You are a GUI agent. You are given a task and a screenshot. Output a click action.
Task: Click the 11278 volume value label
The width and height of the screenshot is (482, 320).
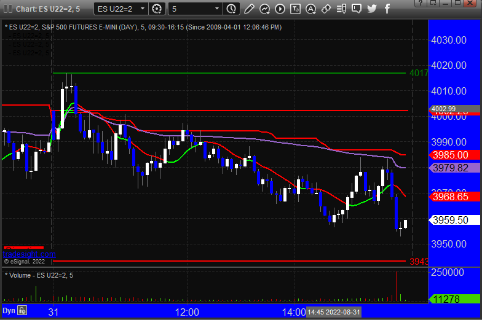pos(454,299)
